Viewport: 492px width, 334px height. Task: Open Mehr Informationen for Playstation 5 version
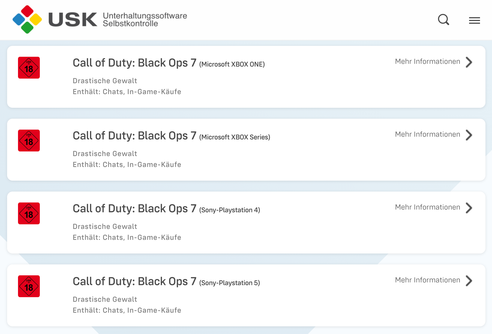427,280
